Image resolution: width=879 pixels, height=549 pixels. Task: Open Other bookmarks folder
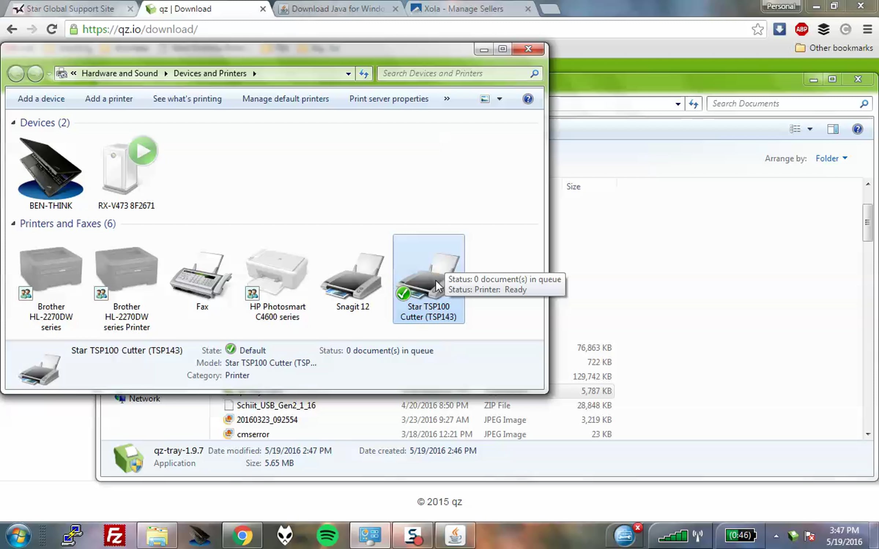(x=834, y=48)
